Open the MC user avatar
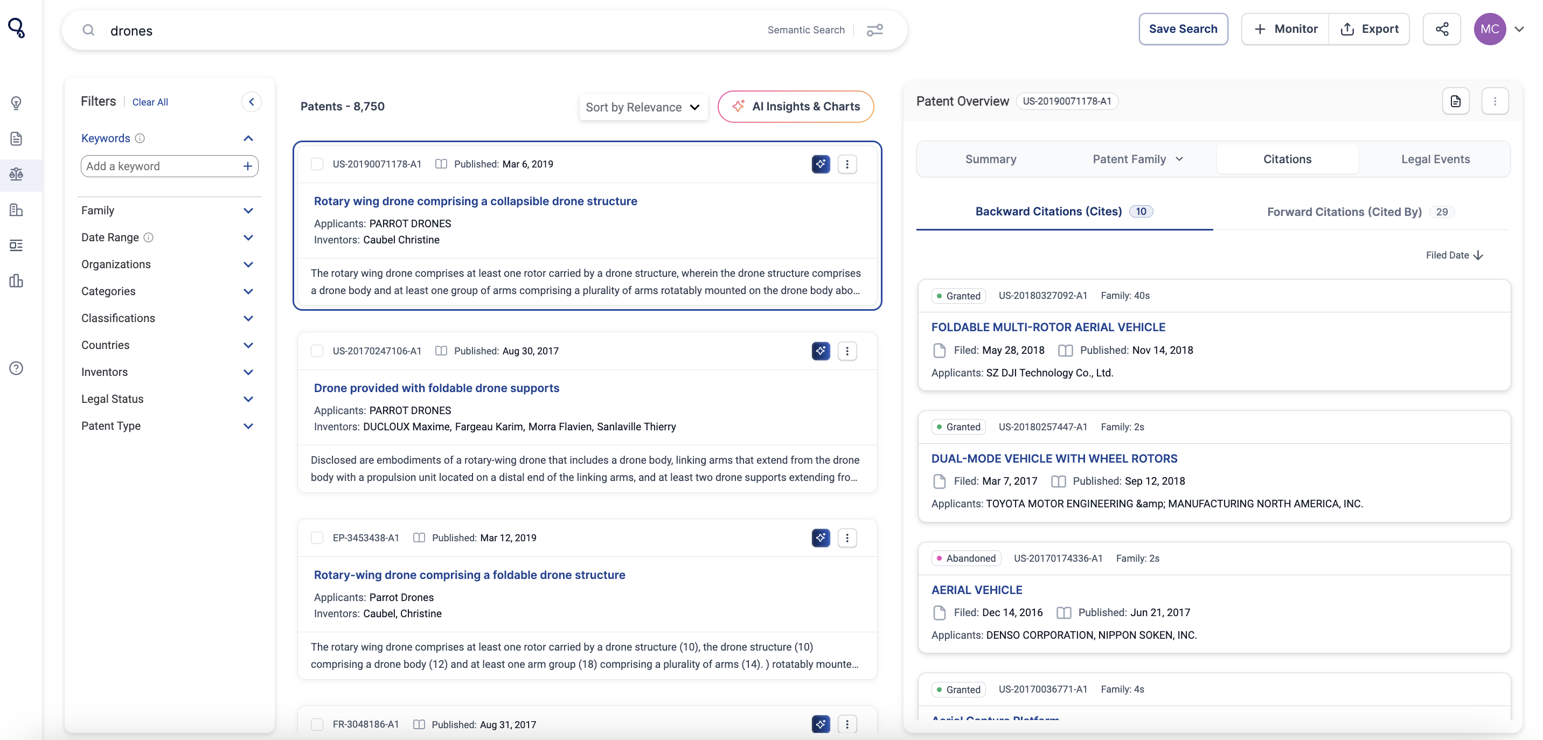This screenshot has height=740, width=1543. coord(1489,29)
